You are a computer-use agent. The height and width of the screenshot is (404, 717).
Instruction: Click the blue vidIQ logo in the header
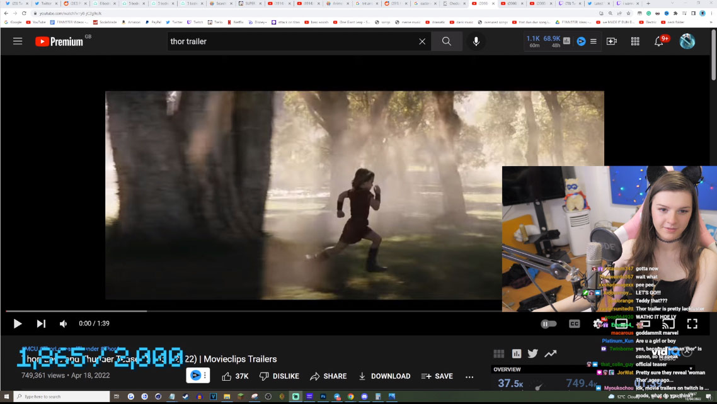(x=581, y=41)
